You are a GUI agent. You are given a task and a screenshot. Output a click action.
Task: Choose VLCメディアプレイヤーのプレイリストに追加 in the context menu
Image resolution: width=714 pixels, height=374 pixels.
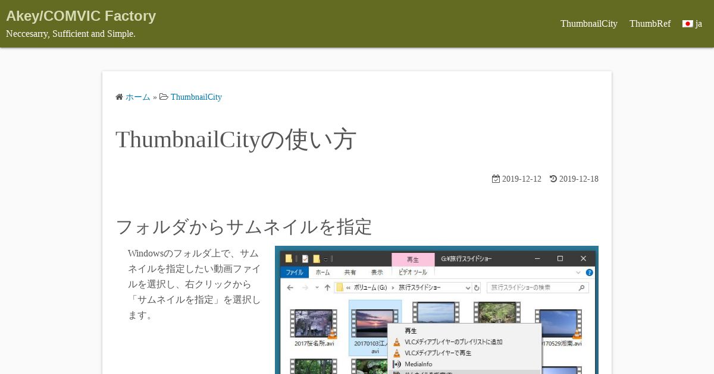454,342
